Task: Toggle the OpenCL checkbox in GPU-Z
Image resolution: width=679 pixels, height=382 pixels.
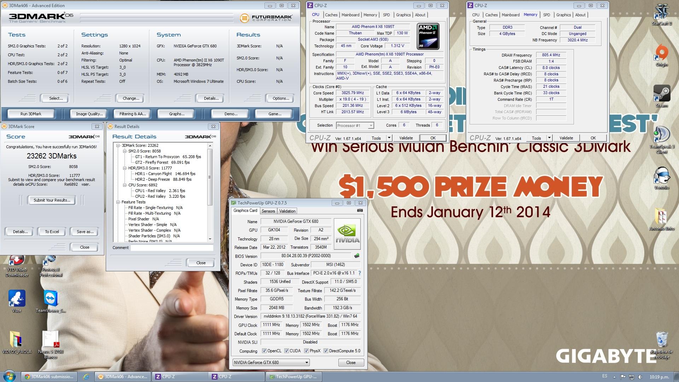Action: pyautogui.click(x=264, y=351)
